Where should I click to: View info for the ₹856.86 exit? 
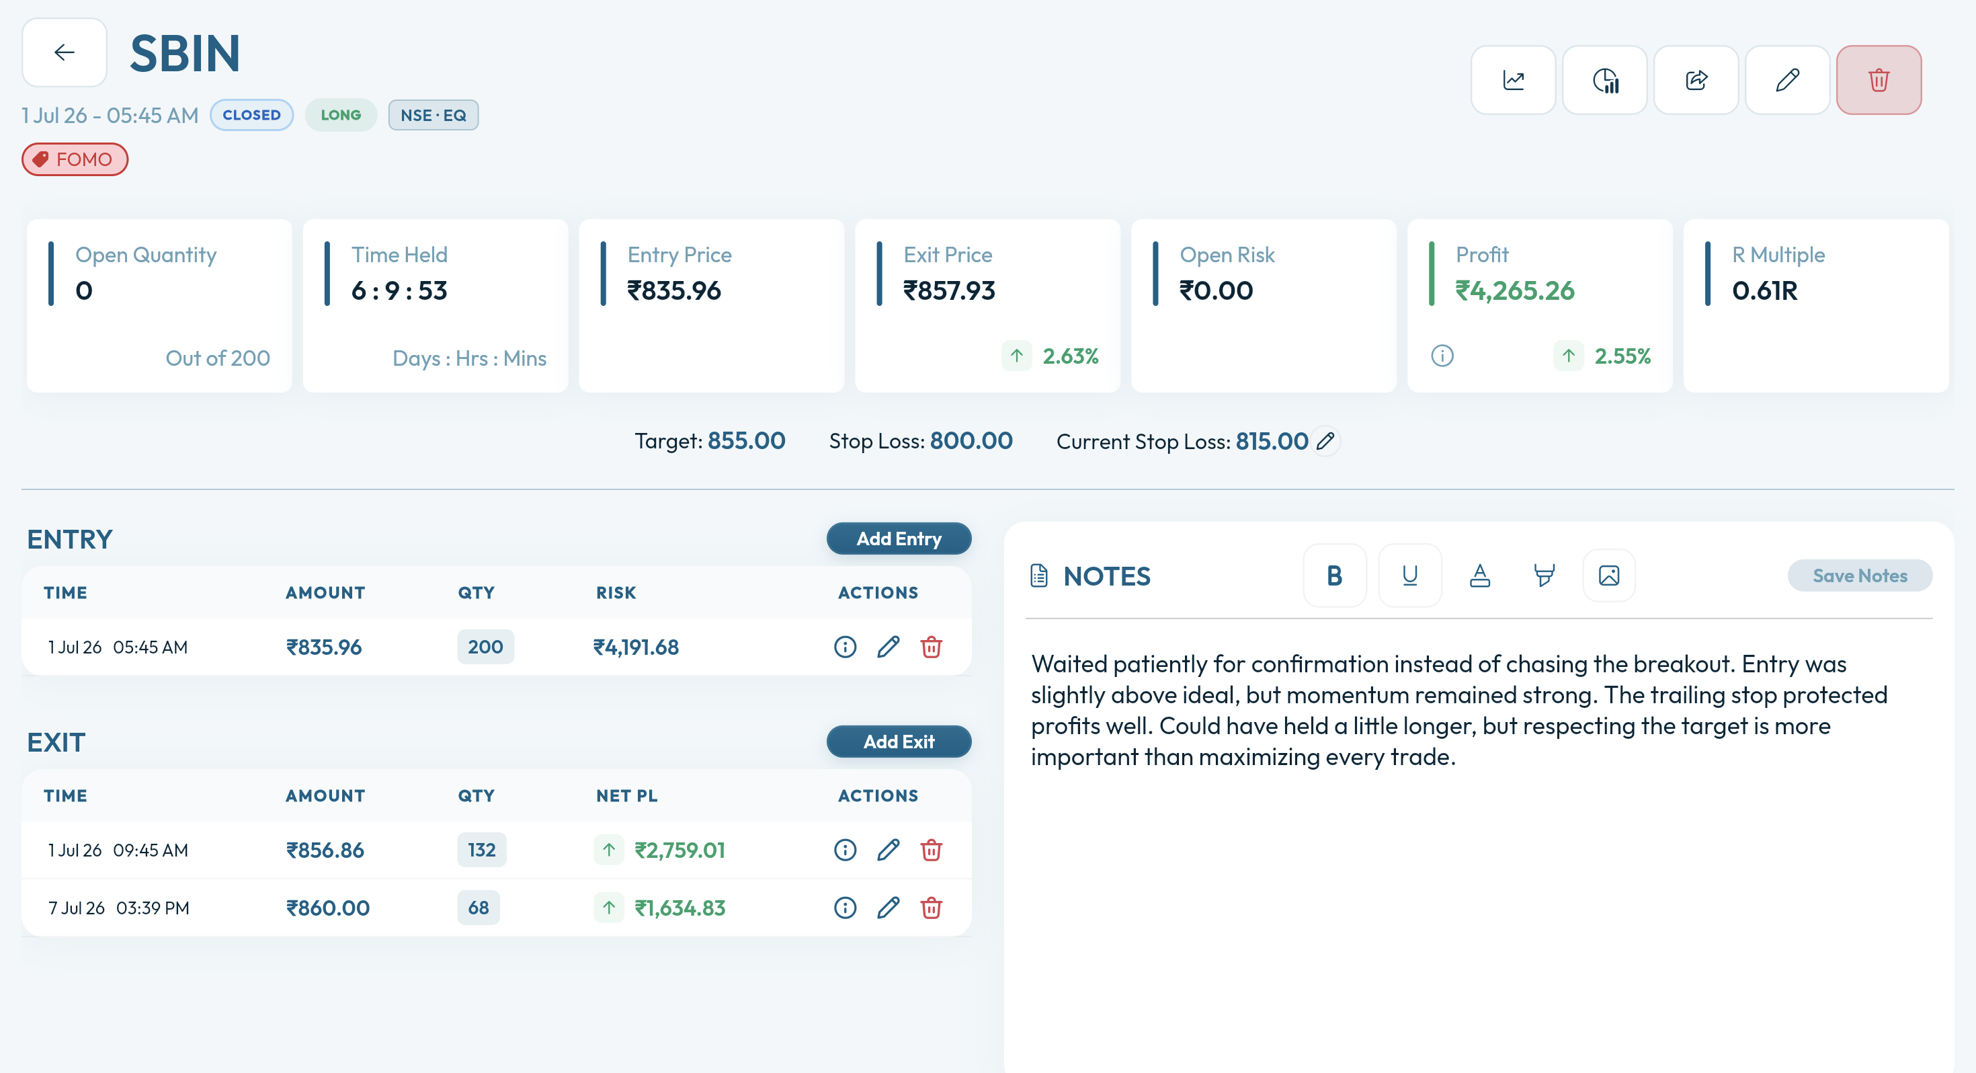pos(845,850)
